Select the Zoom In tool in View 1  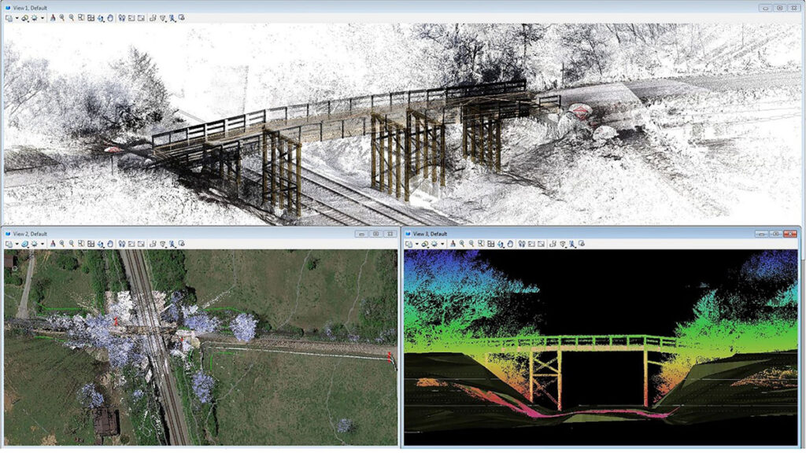coord(61,17)
